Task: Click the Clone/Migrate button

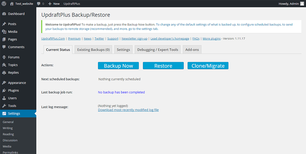Action: (x=208, y=65)
